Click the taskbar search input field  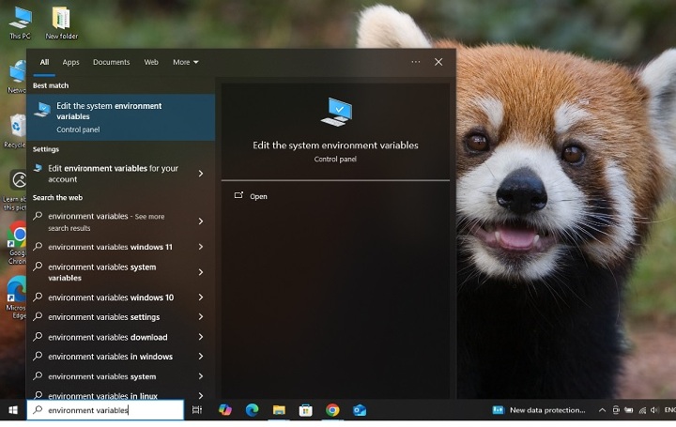(105, 410)
